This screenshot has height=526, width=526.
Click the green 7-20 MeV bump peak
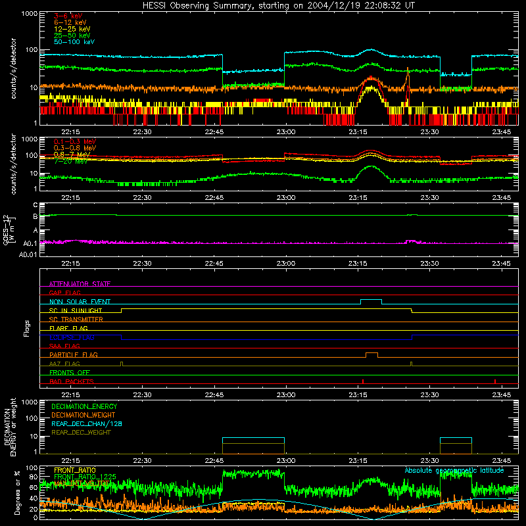coord(371,166)
